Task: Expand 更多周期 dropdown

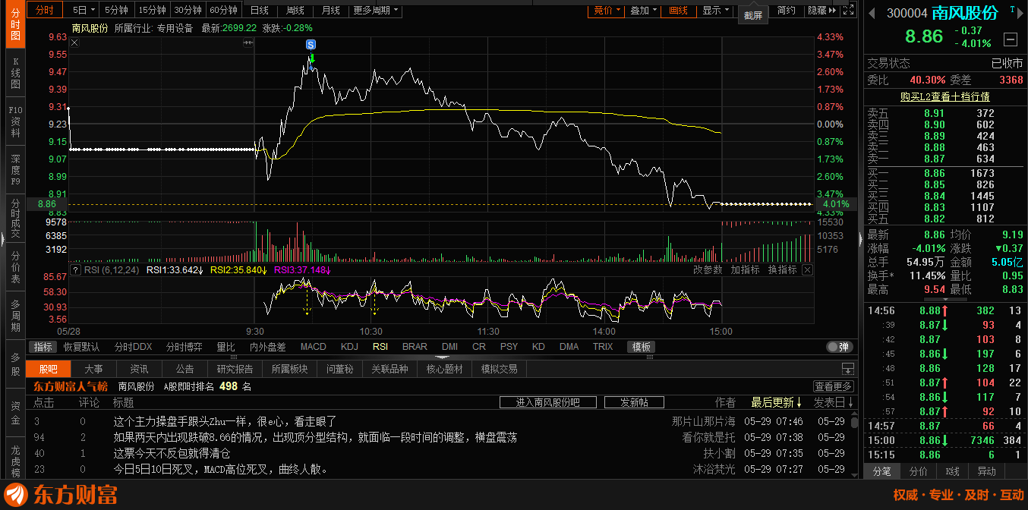Action: click(375, 11)
